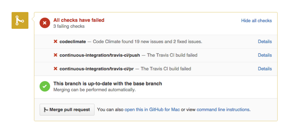Click the Merge pull request button
The image size is (289, 134).
(67, 110)
